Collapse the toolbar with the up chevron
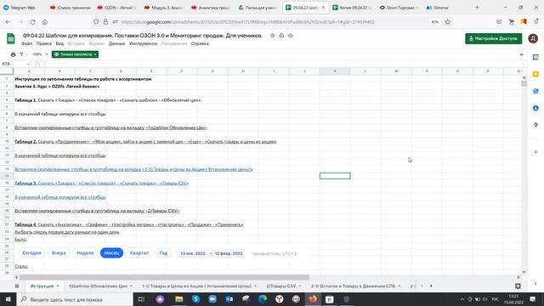The height and width of the screenshot is (306, 544). pos(521,54)
